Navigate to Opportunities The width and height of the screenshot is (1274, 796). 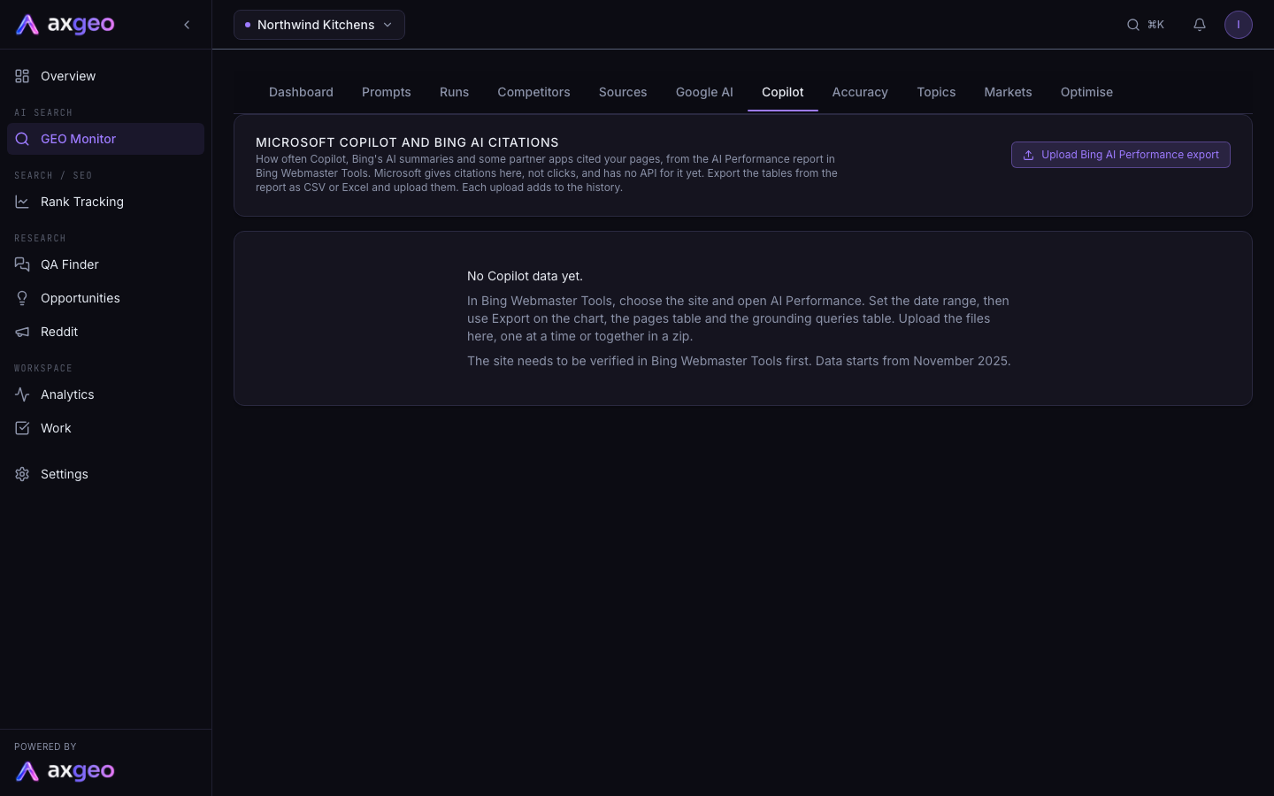point(105,298)
